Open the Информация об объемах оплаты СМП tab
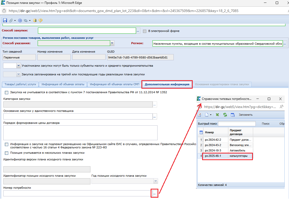Viewport: 289px width, 202px height. pyautogui.click(x=115, y=84)
